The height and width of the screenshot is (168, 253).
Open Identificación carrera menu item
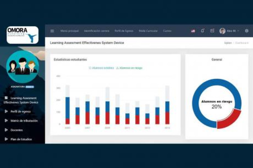point(96,31)
